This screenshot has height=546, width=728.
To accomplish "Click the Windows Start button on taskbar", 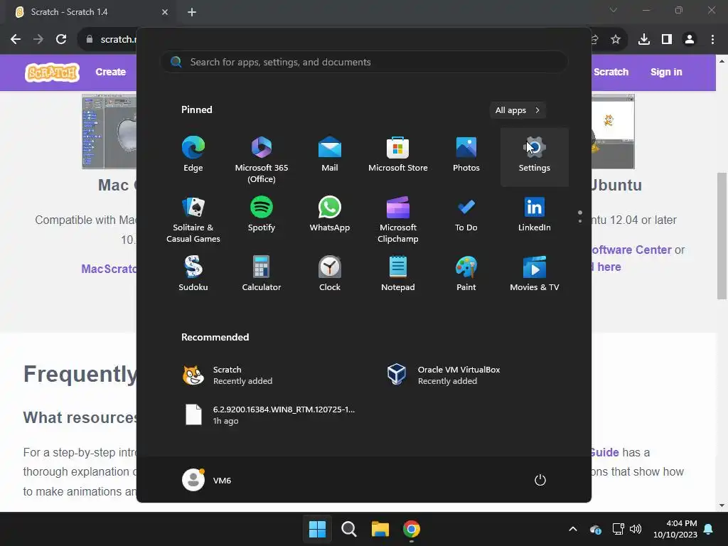I will [318, 529].
